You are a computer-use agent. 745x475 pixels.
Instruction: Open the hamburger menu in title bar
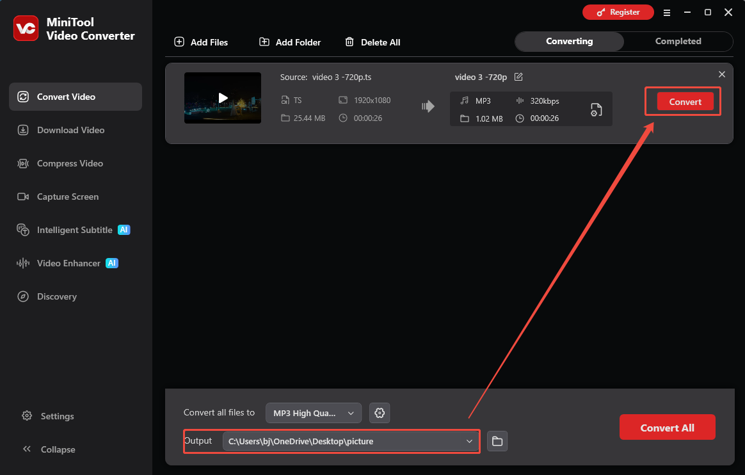coord(667,13)
